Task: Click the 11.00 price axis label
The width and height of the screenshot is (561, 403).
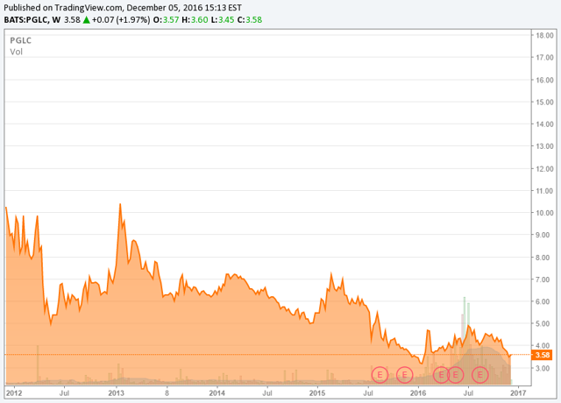Action: [544, 191]
